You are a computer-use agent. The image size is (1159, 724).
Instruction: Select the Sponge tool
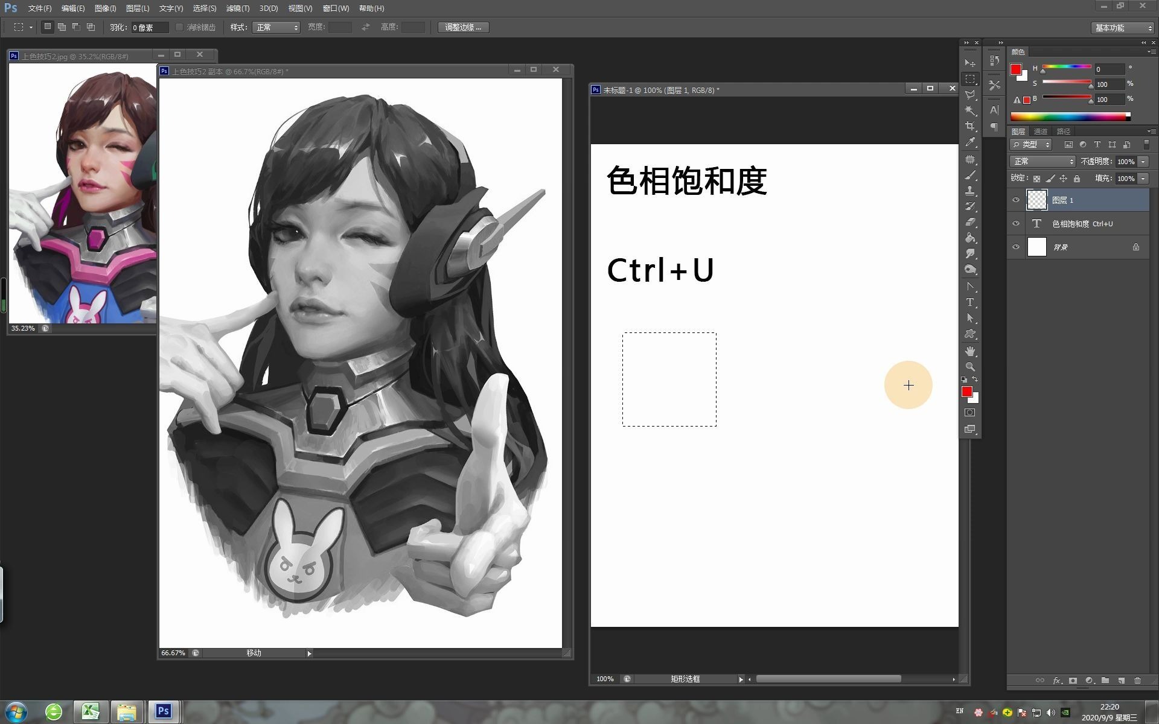pyautogui.click(x=970, y=270)
